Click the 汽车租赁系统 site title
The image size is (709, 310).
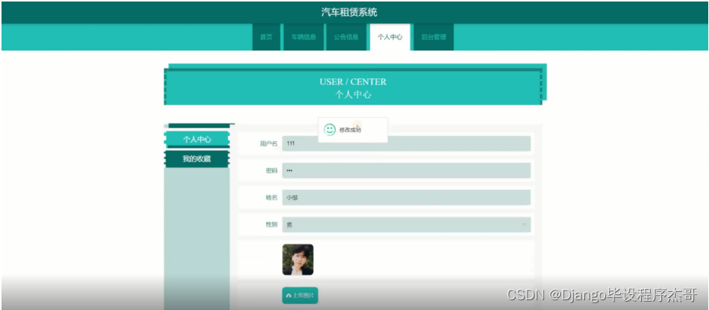(349, 12)
